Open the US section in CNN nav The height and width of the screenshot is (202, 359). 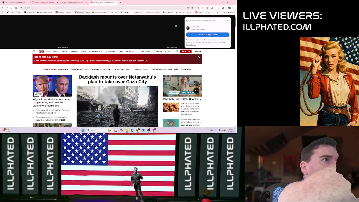point(48,51)
